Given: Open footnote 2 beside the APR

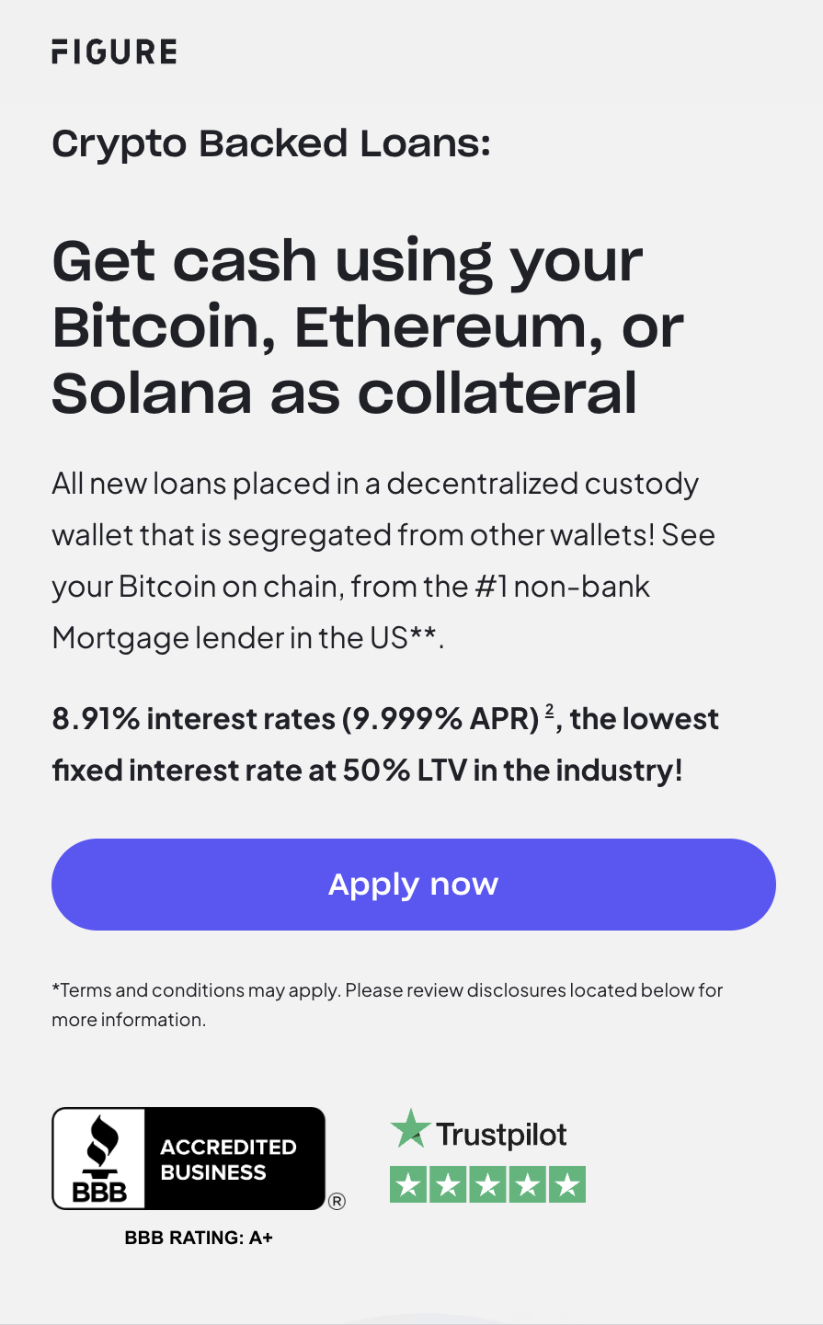Looking at the screenshot, I should (549, 711).
